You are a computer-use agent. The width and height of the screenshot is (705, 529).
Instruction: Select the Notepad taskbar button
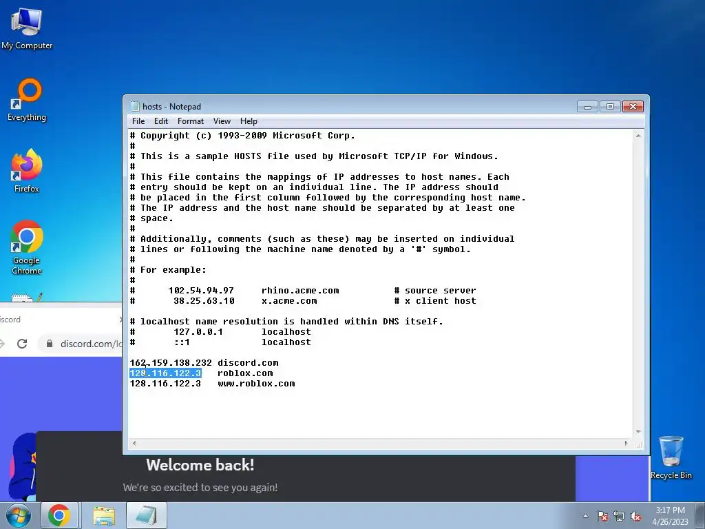[147, 515]
